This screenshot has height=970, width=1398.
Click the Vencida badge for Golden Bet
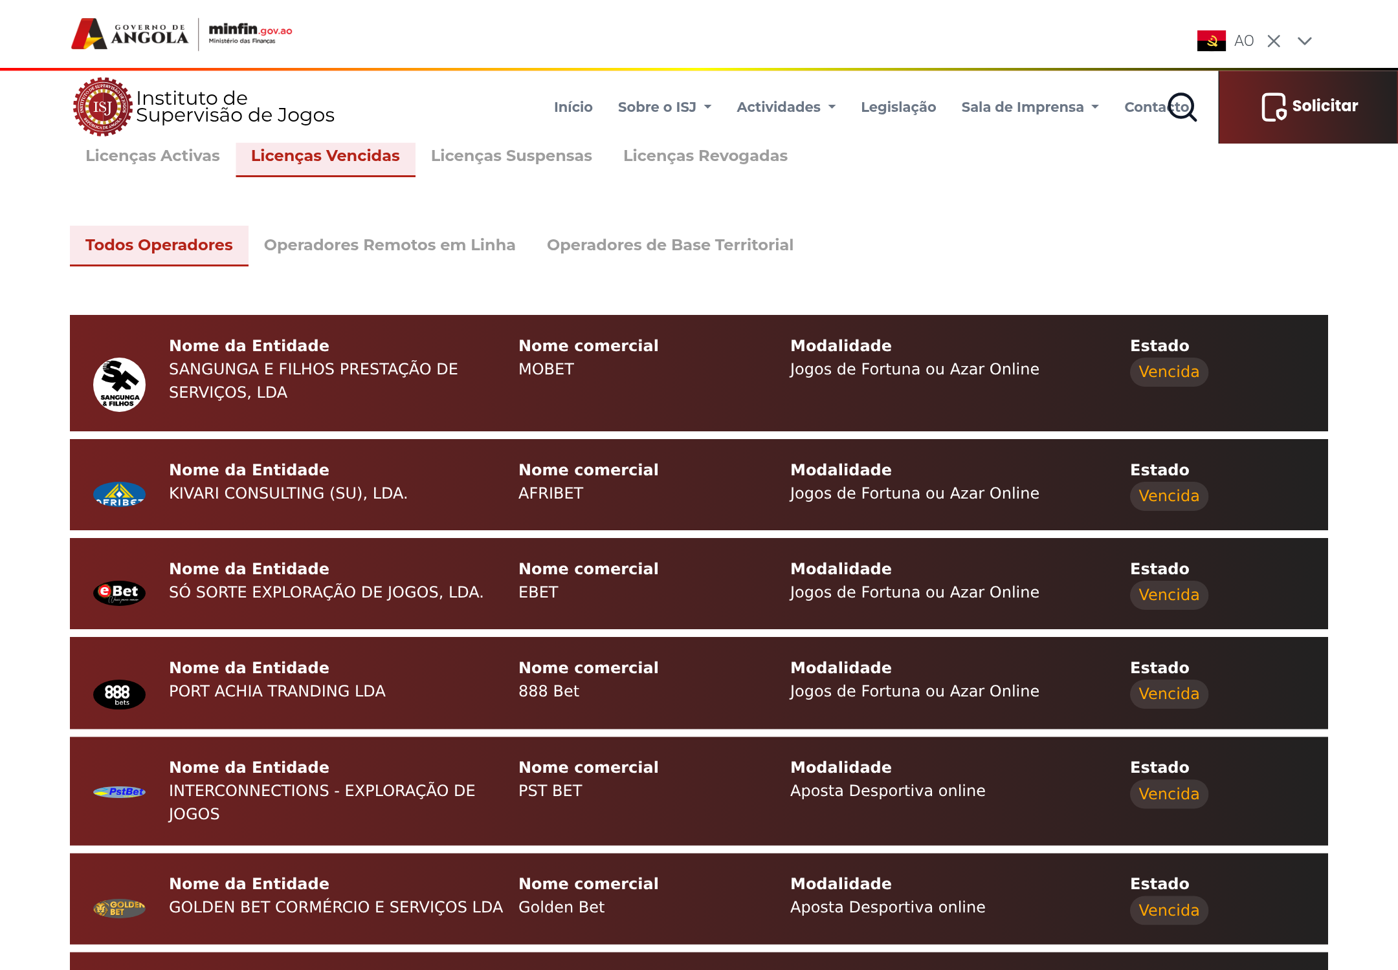[1169, 911]
